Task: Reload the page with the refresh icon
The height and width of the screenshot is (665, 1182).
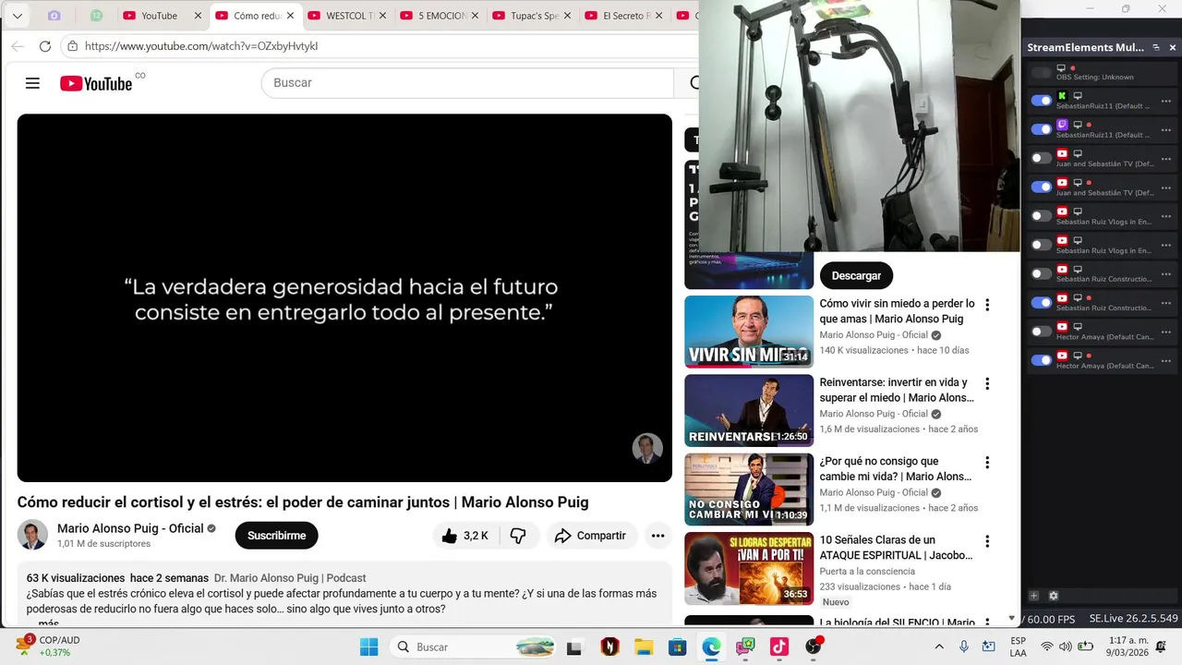Action: 45,46
